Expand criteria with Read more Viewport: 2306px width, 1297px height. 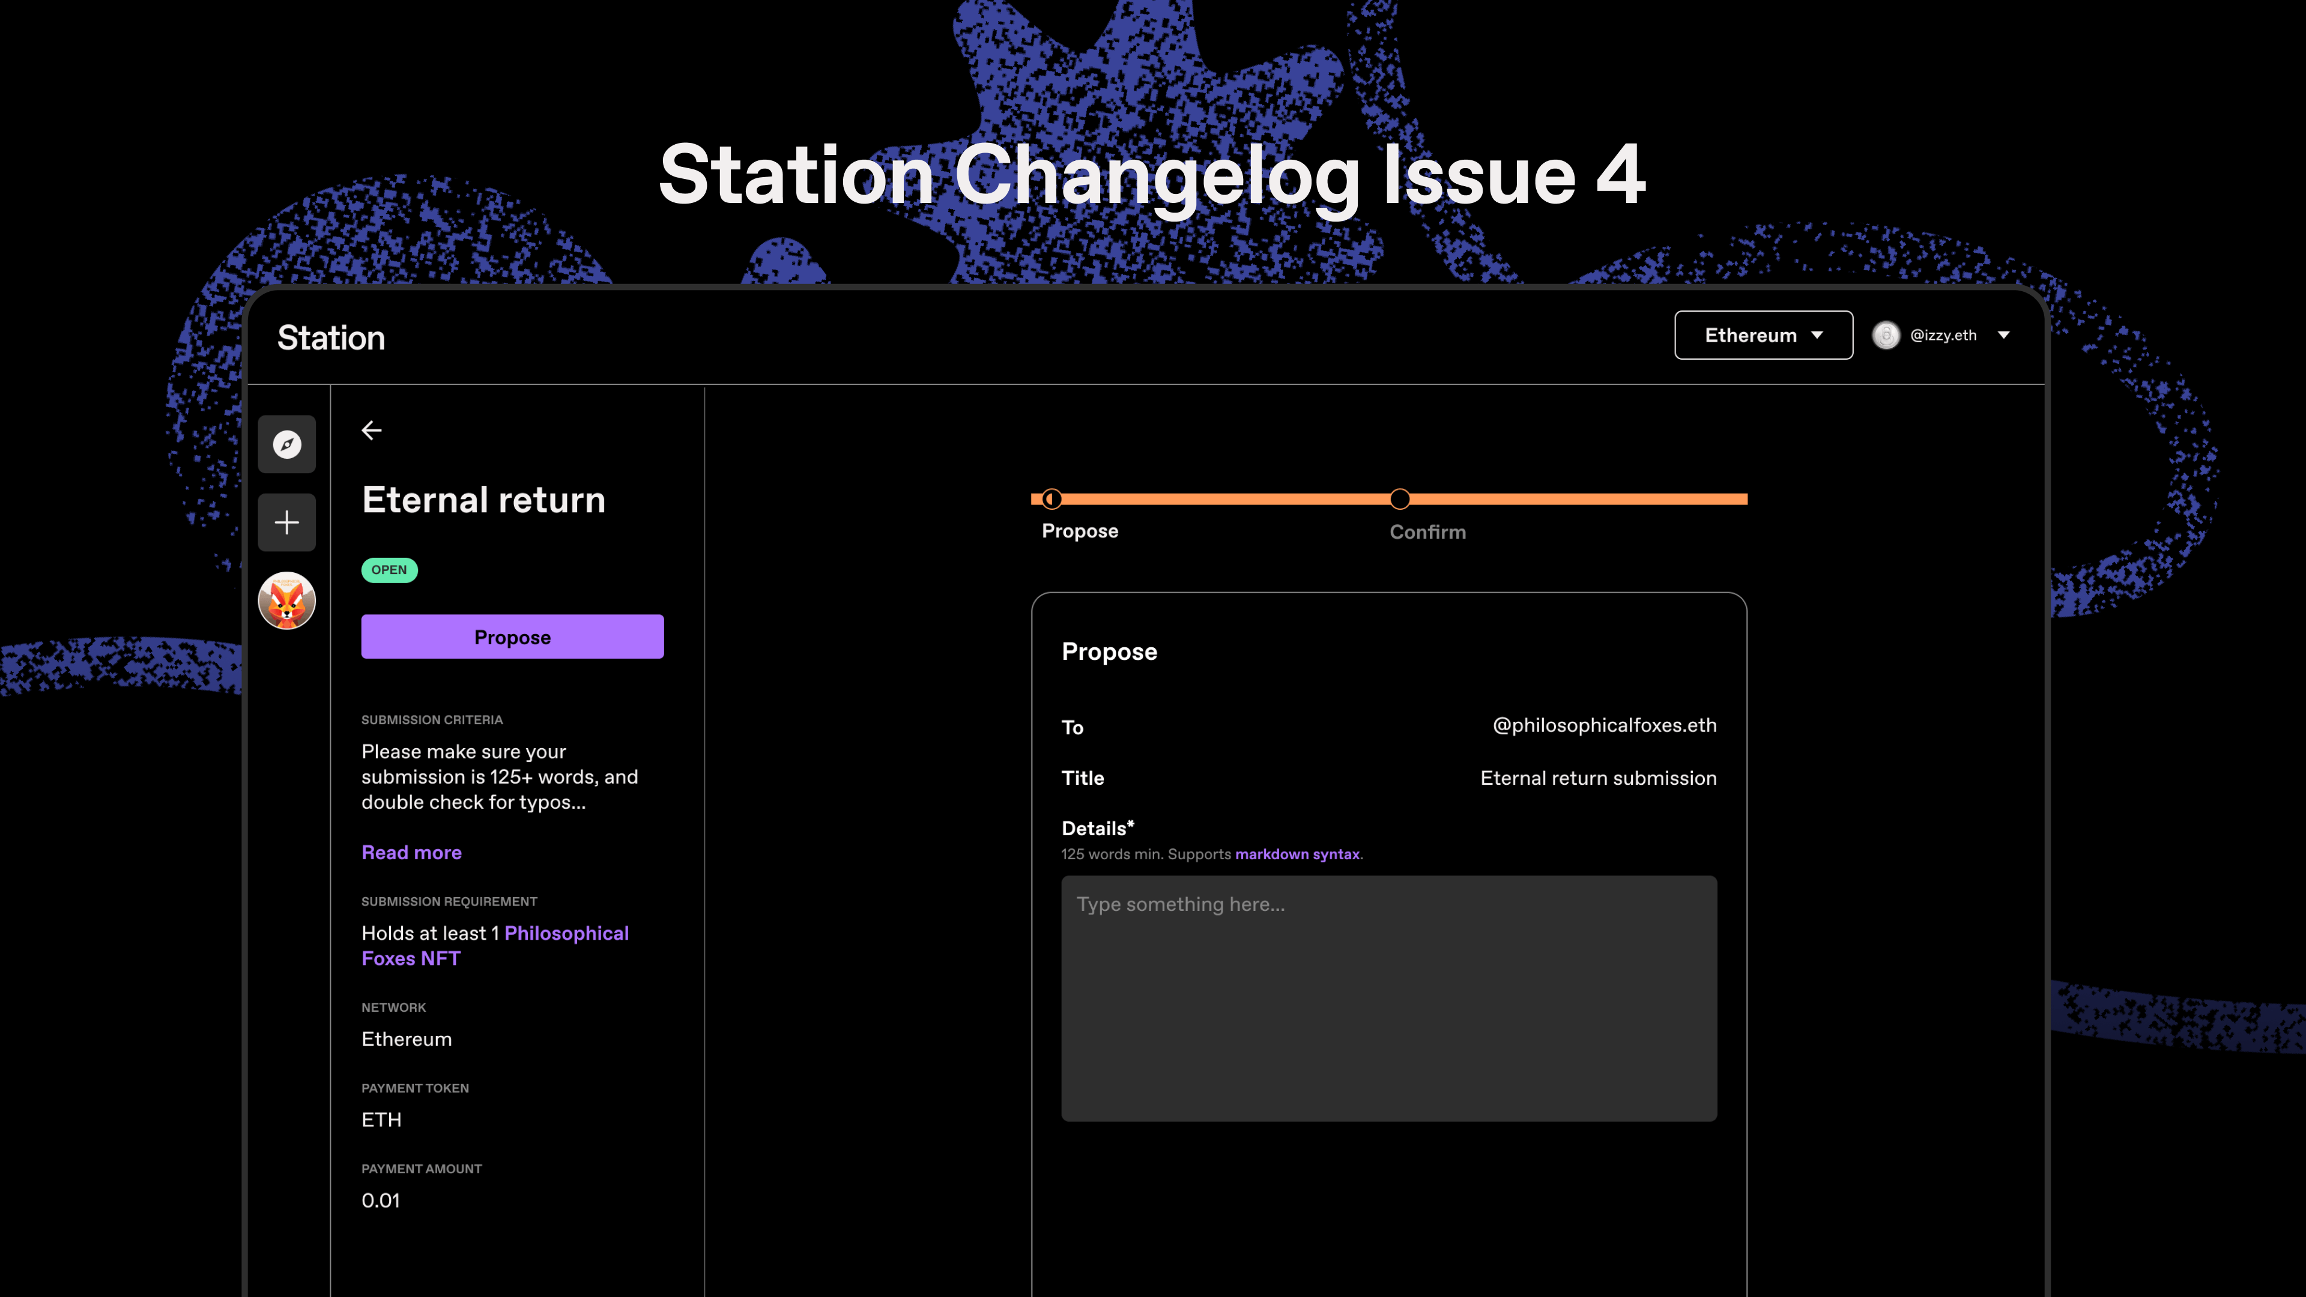(411, 852)
